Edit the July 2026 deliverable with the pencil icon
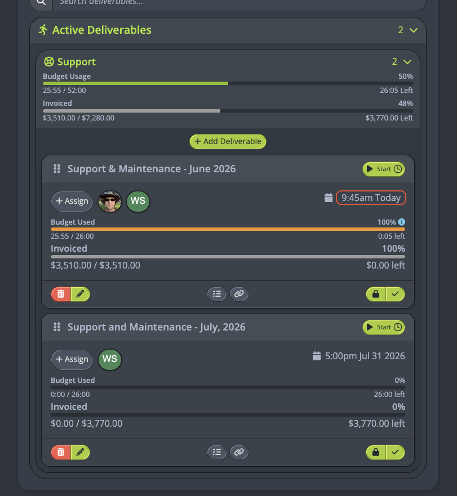The height and width of the screenshot is (496, 457). pos(80,452)
